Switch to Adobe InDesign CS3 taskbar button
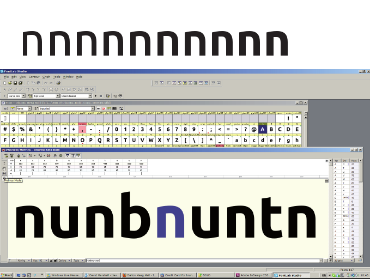 click(254, 275)
